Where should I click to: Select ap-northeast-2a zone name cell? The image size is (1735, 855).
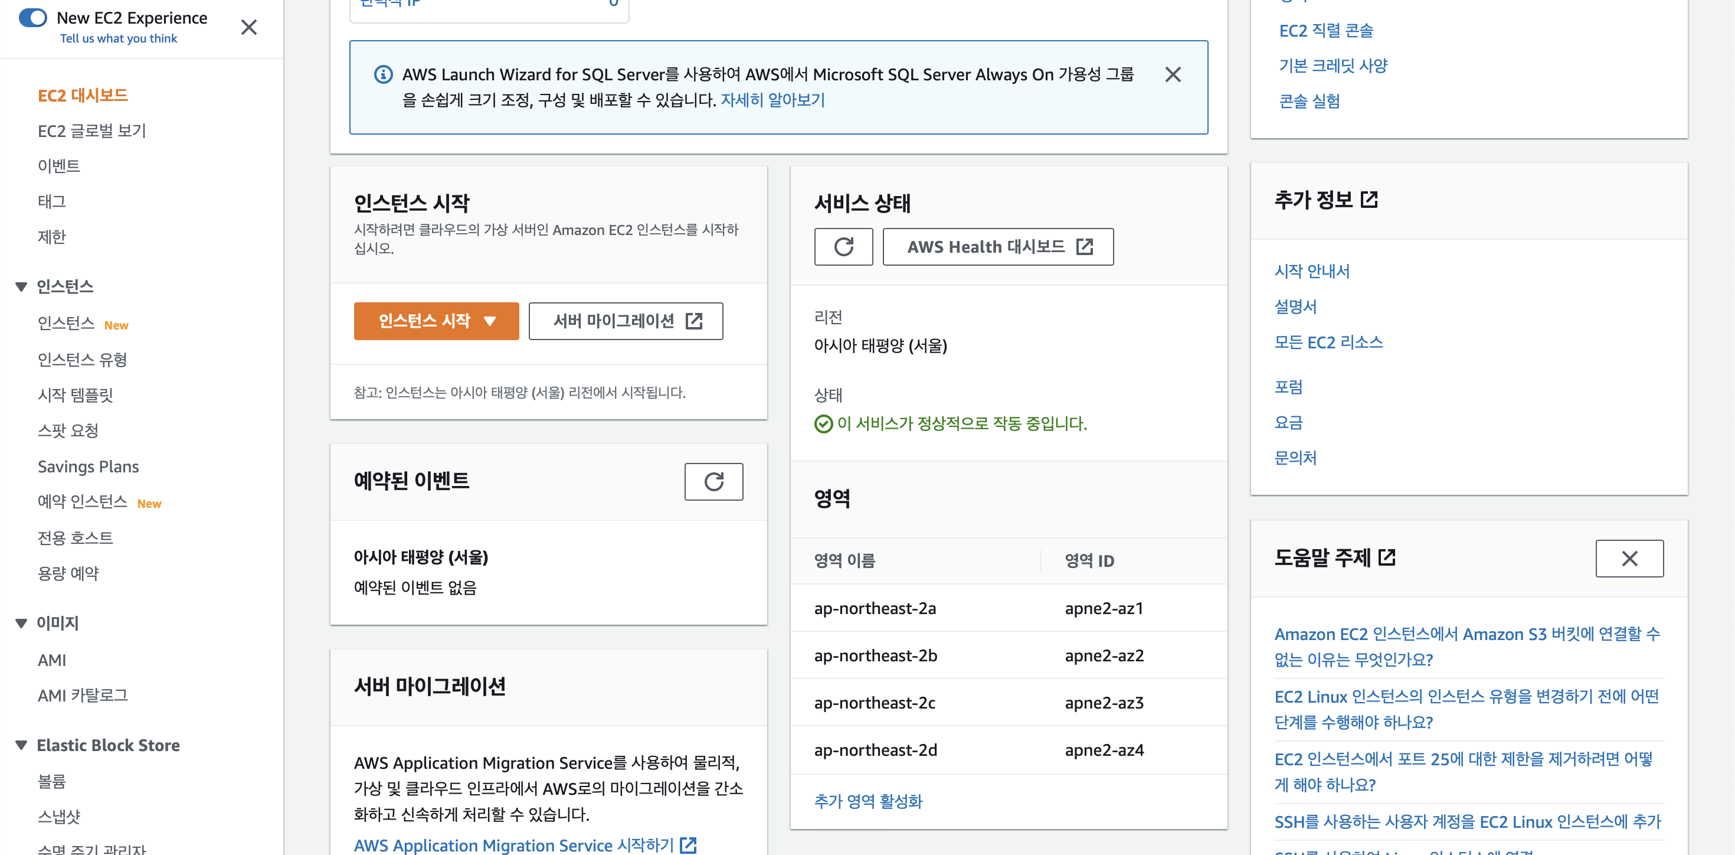pos(875,608)
